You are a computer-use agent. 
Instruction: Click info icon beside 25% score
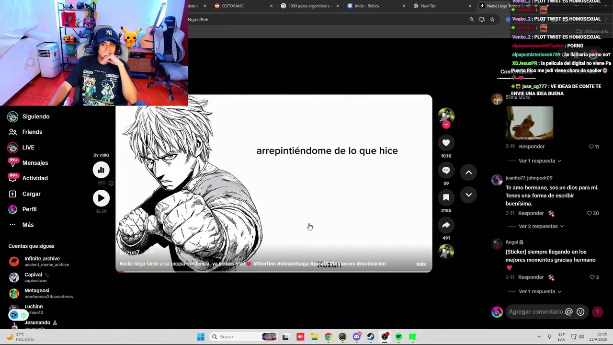tap(111, 183)
